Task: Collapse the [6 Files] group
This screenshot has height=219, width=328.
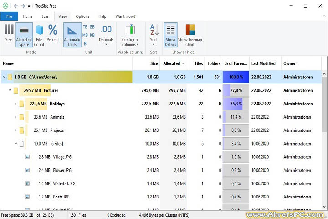Action: click(x=15, y=144)
